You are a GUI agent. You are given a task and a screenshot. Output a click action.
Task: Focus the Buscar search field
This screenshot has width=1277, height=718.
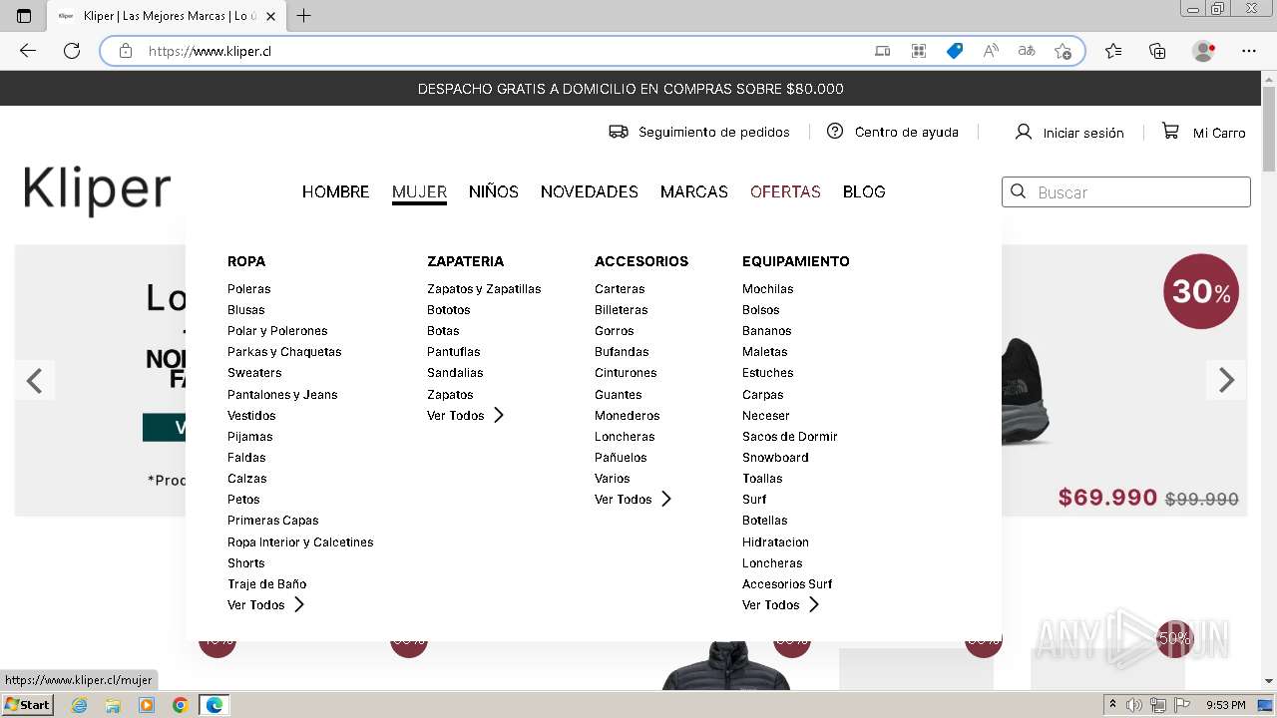(1126, 191)
